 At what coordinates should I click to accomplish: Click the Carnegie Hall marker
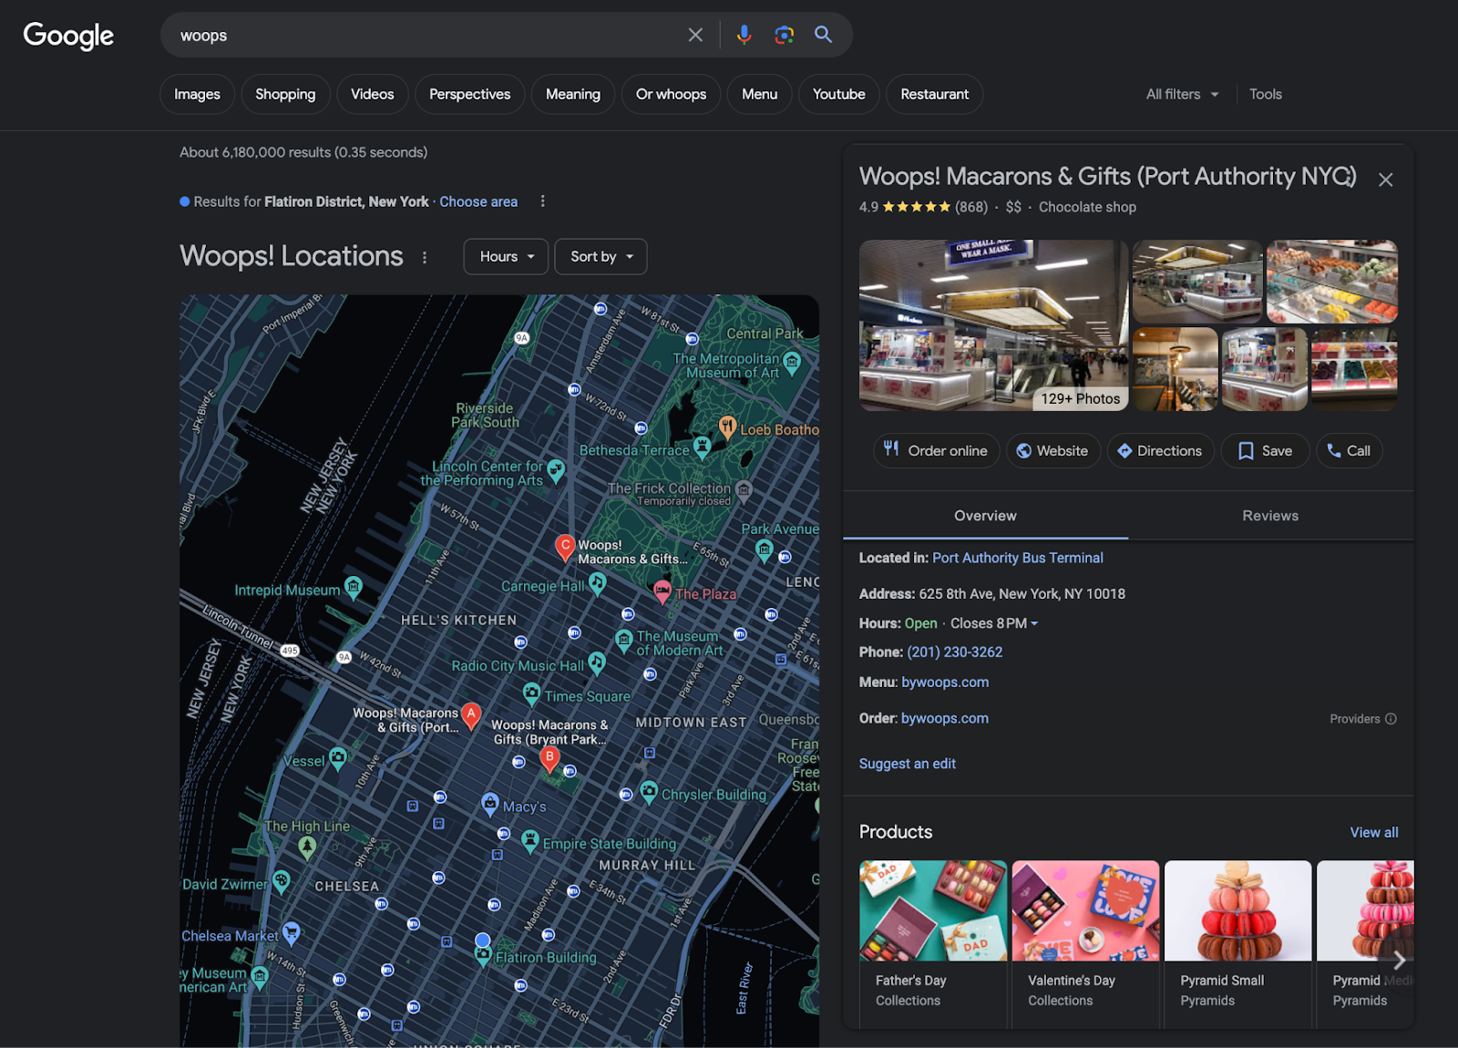[x=597, y=583]
